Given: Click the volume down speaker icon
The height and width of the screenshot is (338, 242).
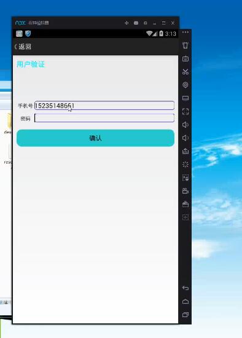Looking at the screenshot, I should pyautogui.click(x=185, y=138).
